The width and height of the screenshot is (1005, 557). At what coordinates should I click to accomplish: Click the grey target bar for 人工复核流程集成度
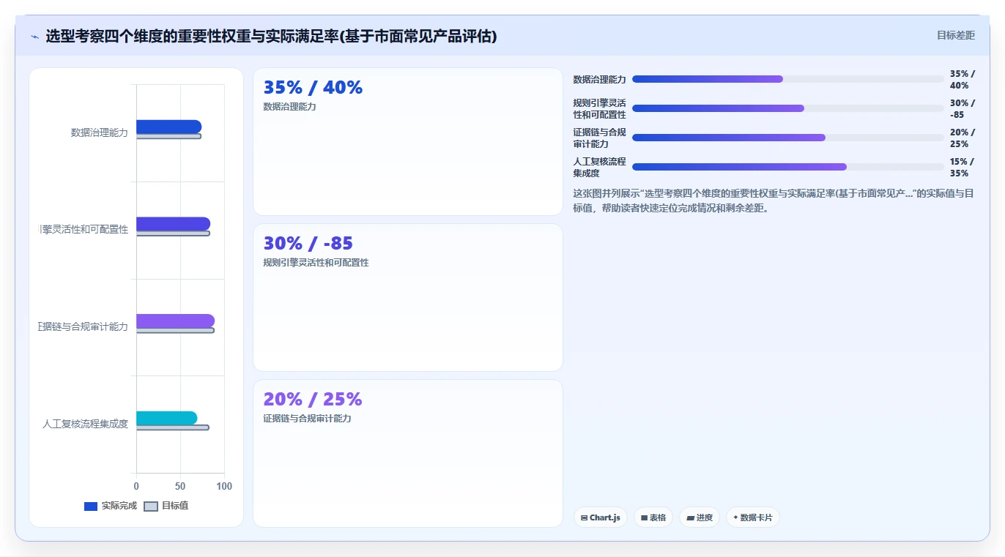(172, 427)
